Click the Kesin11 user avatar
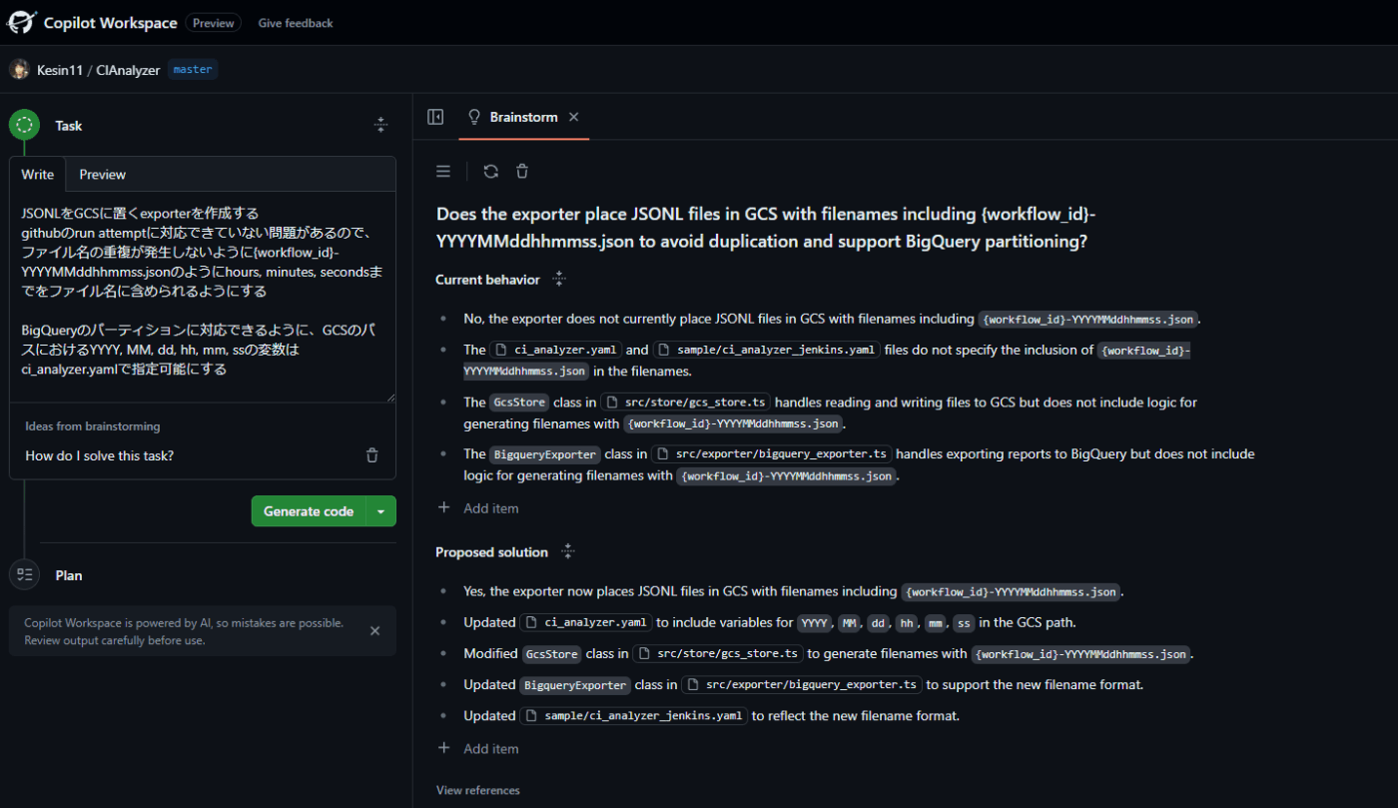 pyautogui.click(x=19, y=69)
